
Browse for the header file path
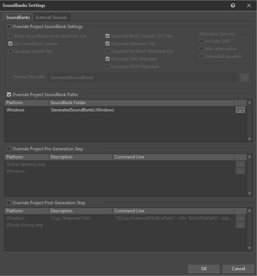245,78
